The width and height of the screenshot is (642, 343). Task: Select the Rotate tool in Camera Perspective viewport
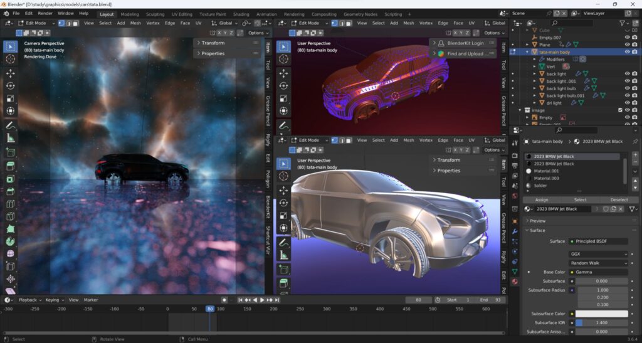pos(11,85)
